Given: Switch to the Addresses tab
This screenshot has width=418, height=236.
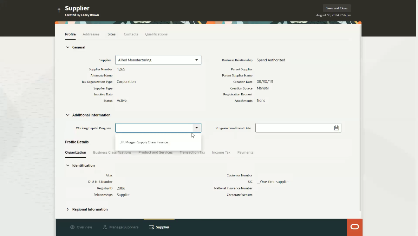Looking at the screenshot, I should [91, 34].
